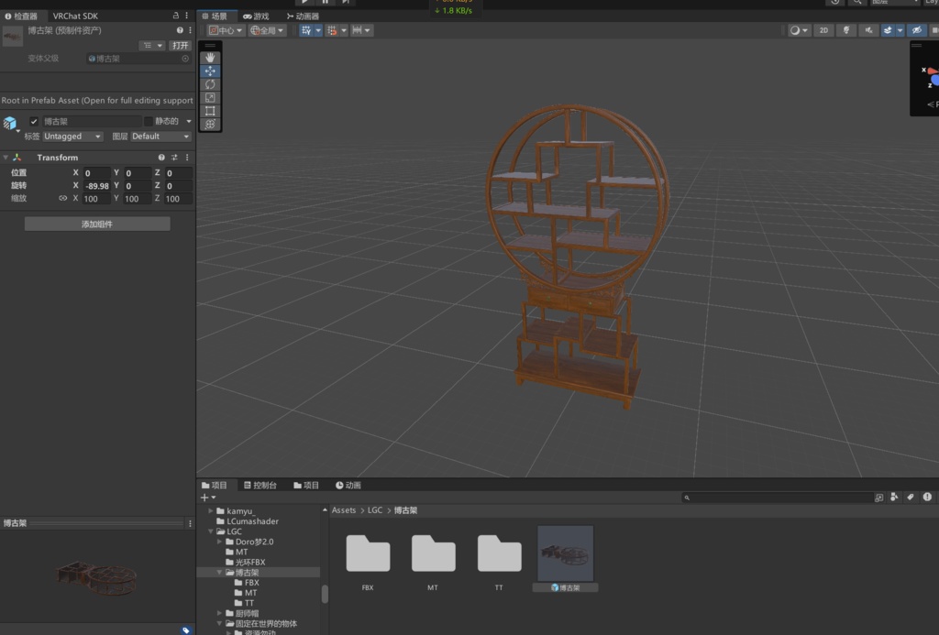This screenshot has height=635, width=939.
Task: Click the 打开 open prefab button
Action: point(180,45)
